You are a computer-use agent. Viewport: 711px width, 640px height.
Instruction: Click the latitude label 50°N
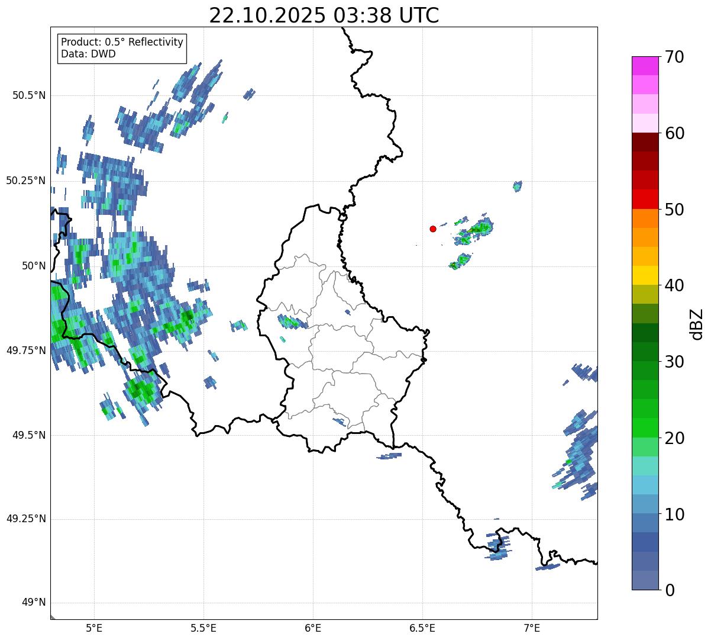34,266
